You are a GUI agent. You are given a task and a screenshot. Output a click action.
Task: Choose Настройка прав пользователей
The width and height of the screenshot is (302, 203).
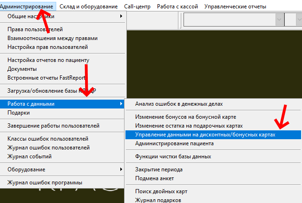point(47,47)
